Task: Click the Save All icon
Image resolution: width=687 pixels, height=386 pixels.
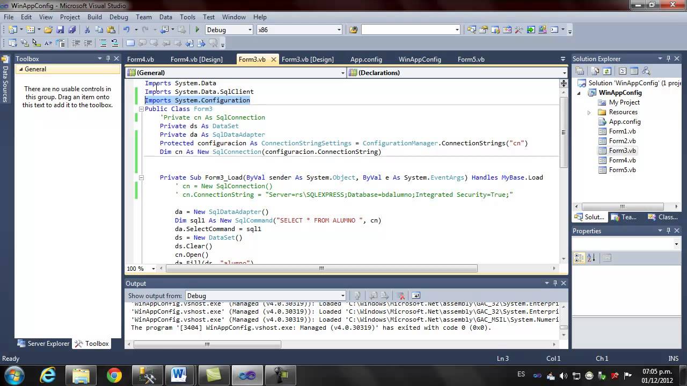Action: (72, 29)
